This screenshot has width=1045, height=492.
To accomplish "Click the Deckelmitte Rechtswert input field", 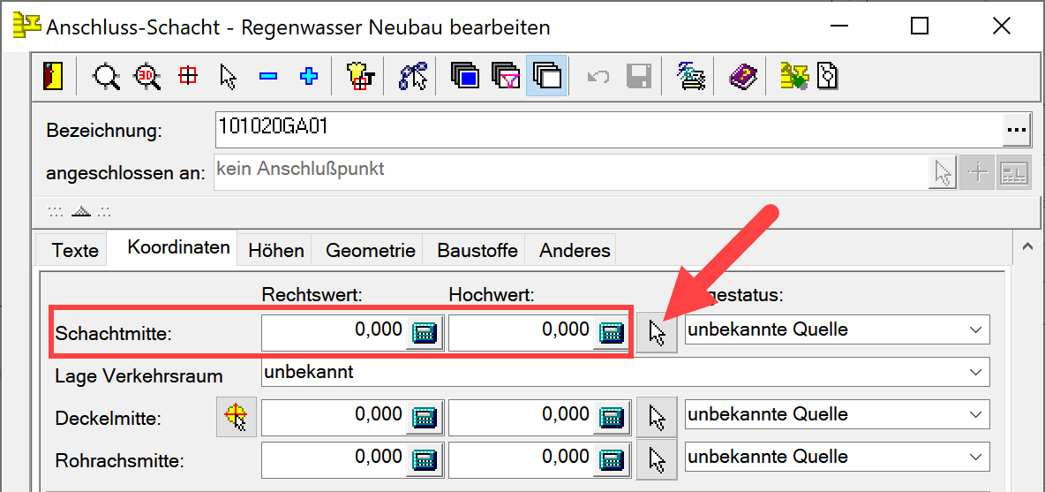I will (x=334, y=415).
